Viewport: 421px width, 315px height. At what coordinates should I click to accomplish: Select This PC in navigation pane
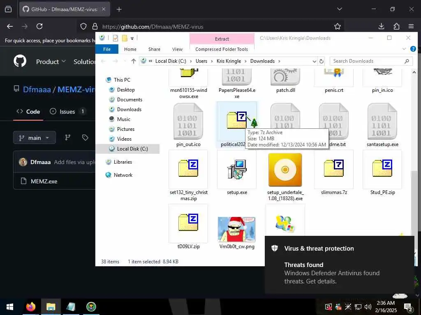122,80
